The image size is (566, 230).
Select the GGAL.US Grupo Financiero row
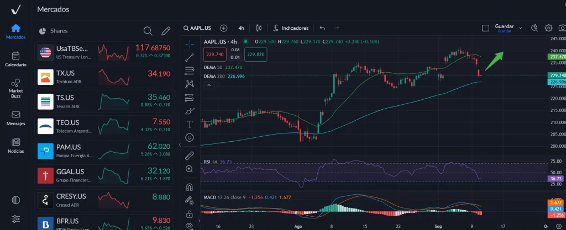point(104,175)
